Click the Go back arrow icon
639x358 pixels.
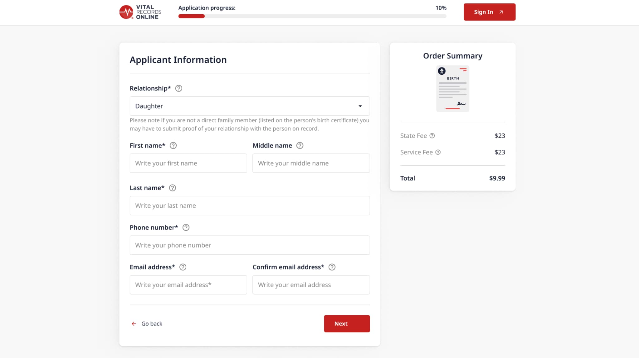[x=134, y=324]
